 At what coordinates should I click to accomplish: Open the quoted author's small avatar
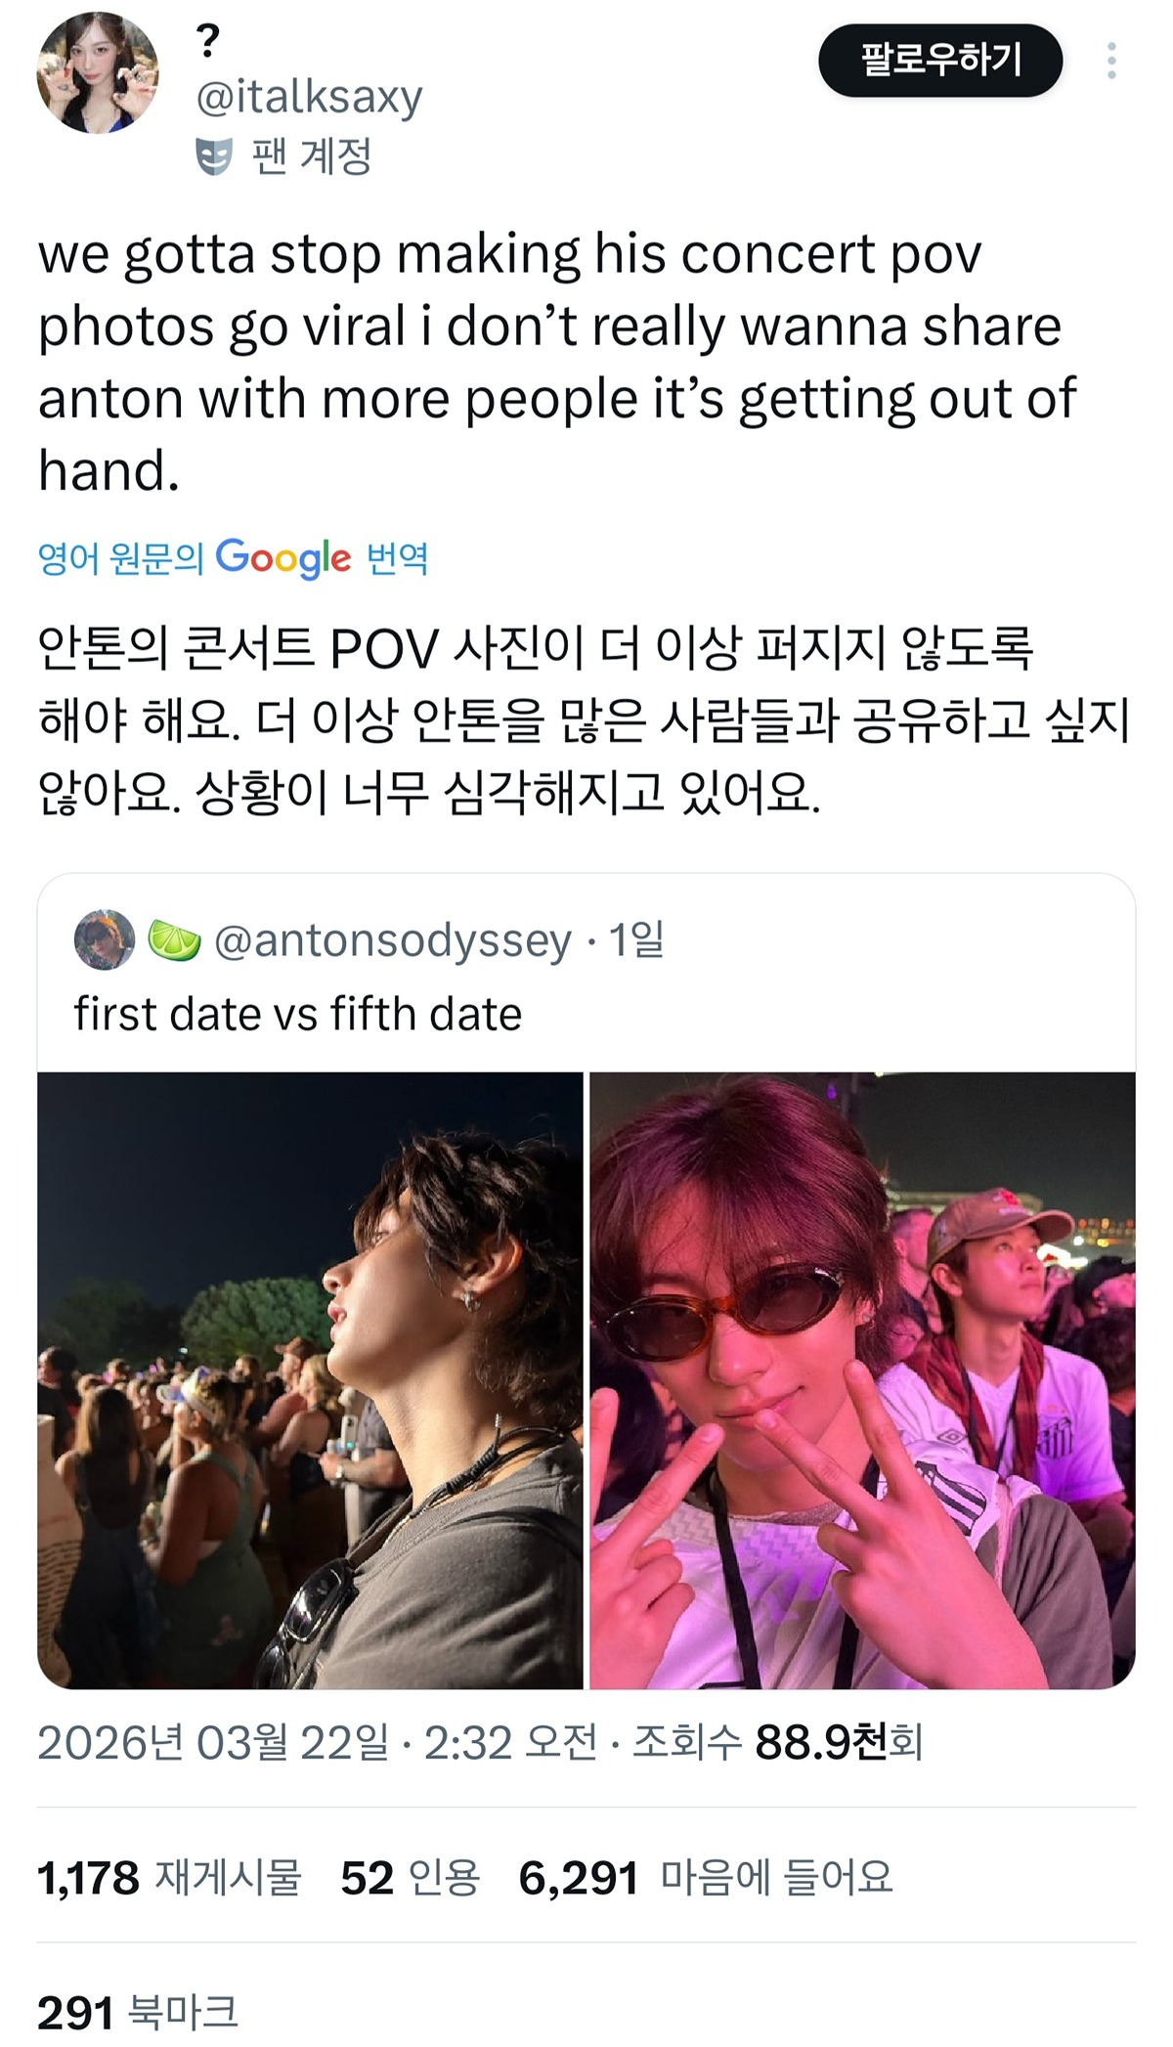[x=105, y=939]
